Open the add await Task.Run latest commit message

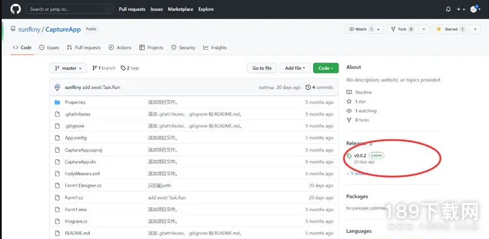click(101, 88)
